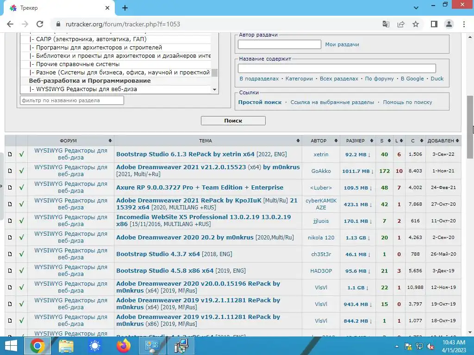Download the 92.2 MB torrent
Viewport: 474px width, 355px height.
click(x=358, y=154)
